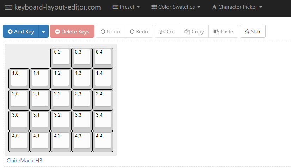Viewport: 291px width, 168px height.
Task: Select the key labeled 0,2
Action: 61,58
